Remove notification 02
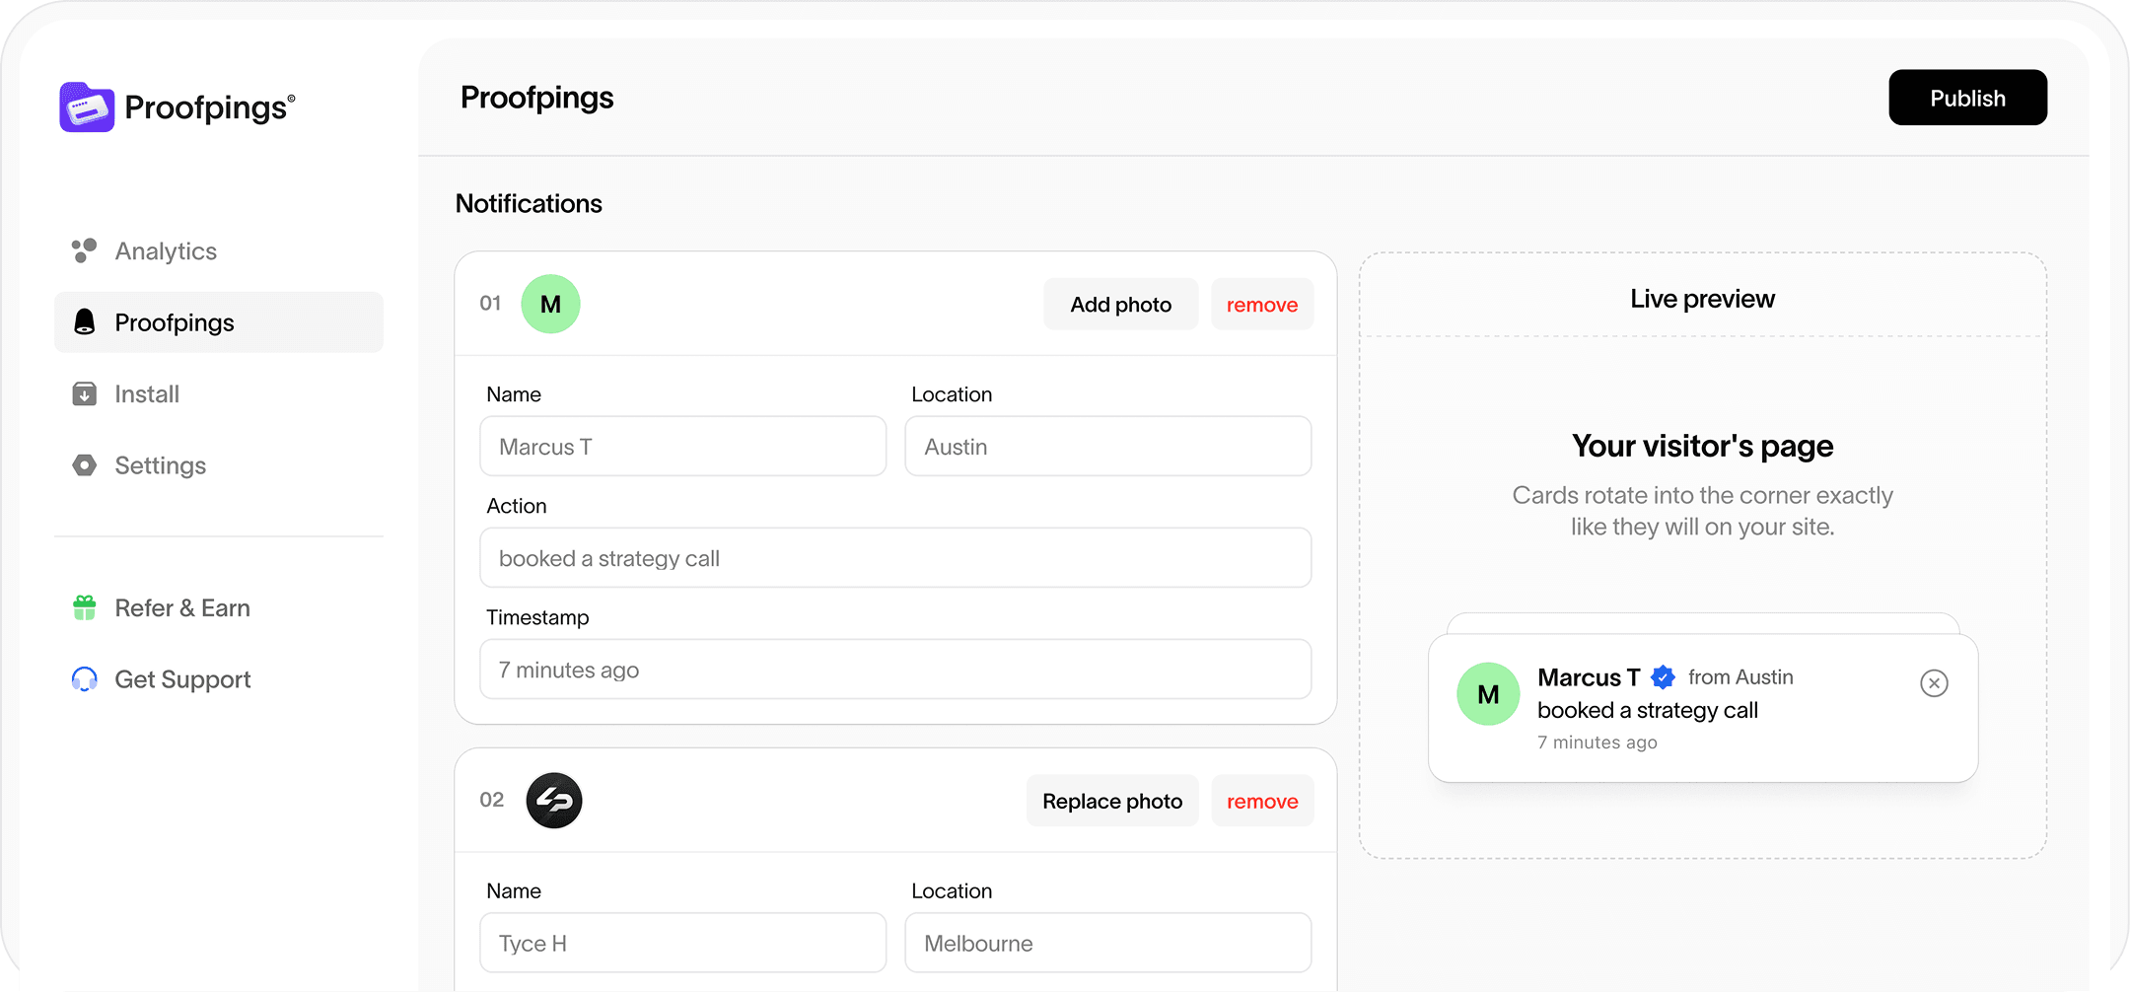Image resolution: width=2130 pixels, height=992 pixels. point(1262,801)
